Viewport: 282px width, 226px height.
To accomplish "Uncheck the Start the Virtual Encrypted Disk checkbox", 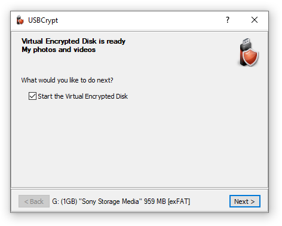I will tap(32, 96).
